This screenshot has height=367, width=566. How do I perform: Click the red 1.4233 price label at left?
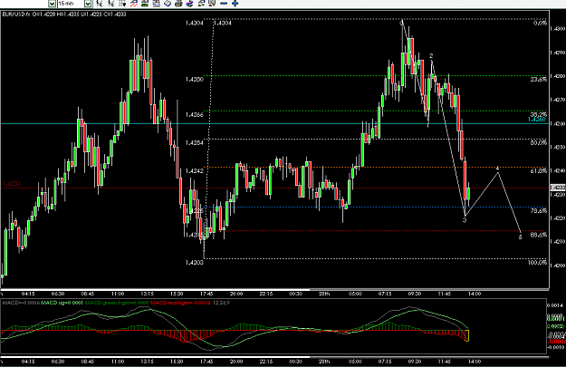click(x=12, y=183)
